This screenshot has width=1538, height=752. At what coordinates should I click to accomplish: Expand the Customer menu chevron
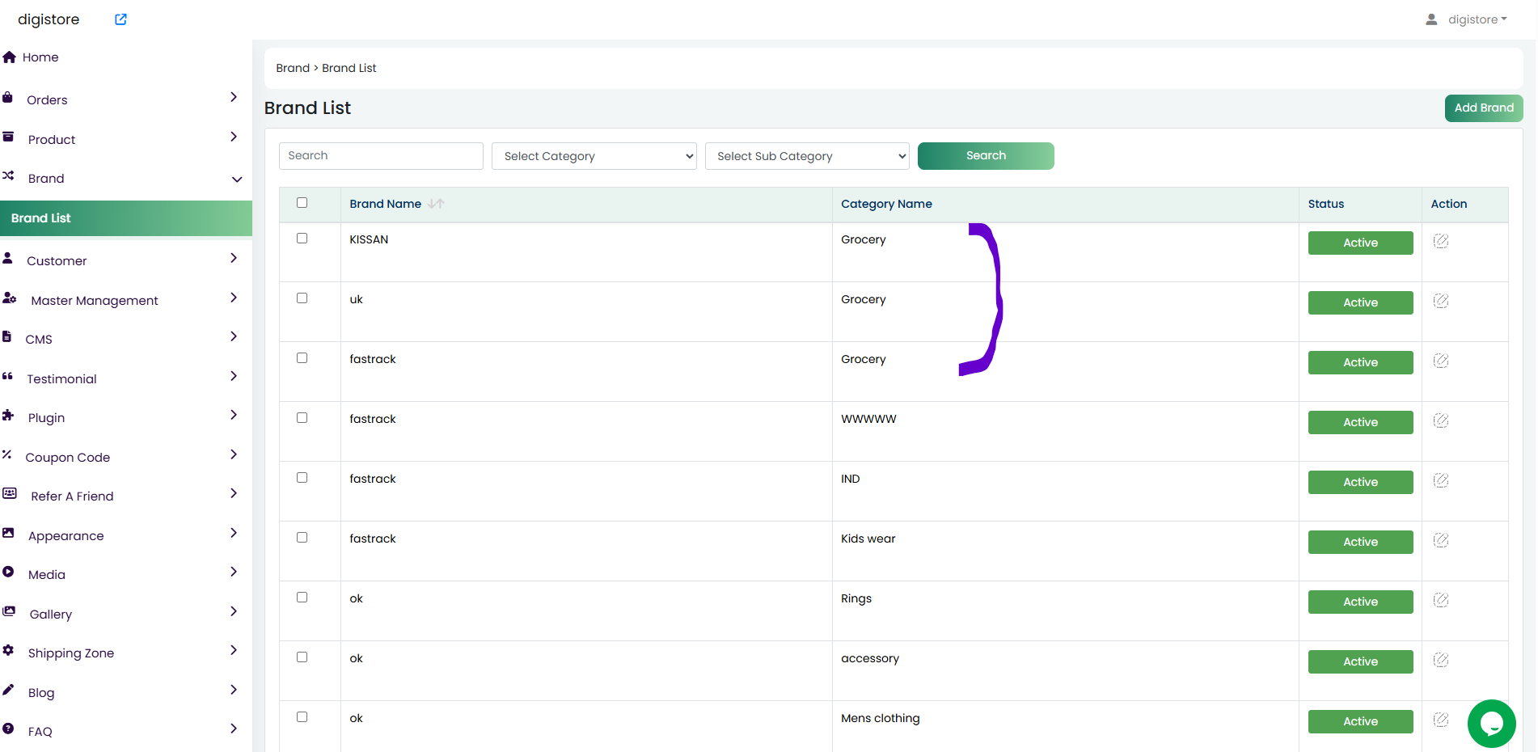[x=234, y=258]
